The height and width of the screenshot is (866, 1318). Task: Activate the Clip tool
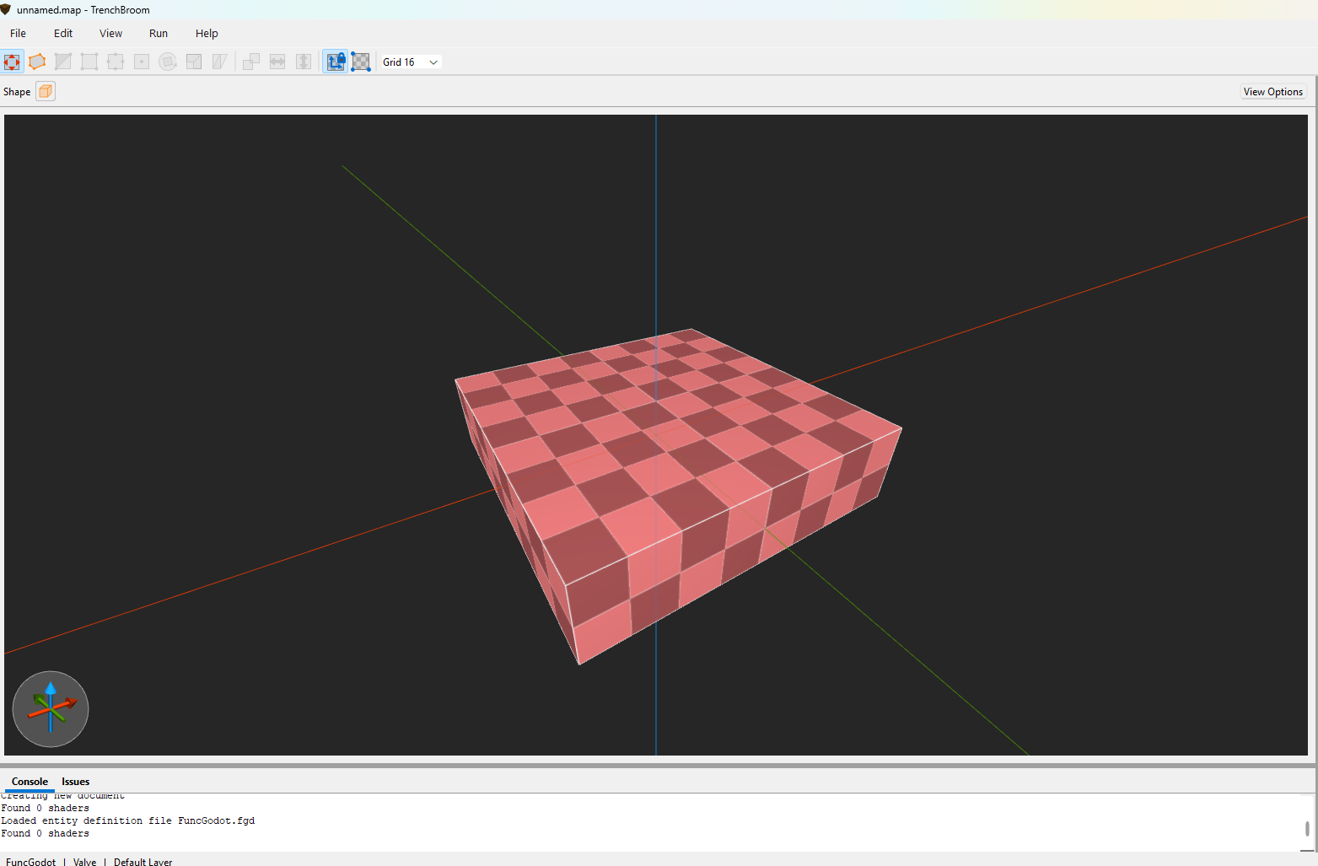point(63,62)
